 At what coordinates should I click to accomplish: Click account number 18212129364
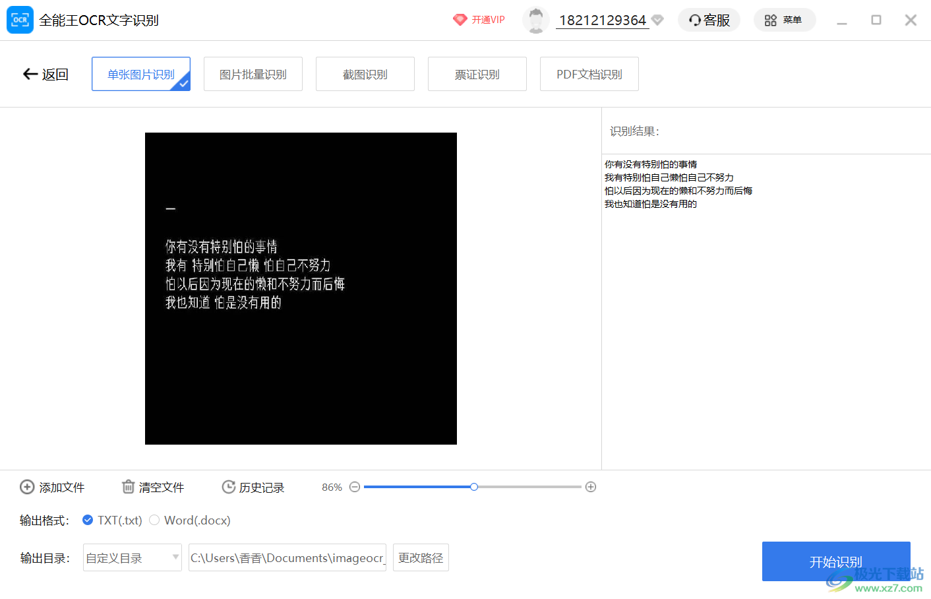(x=603, y=20)
